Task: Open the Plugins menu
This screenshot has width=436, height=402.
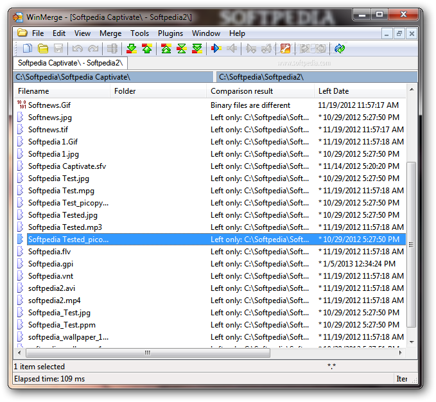Action: point(170,33)
